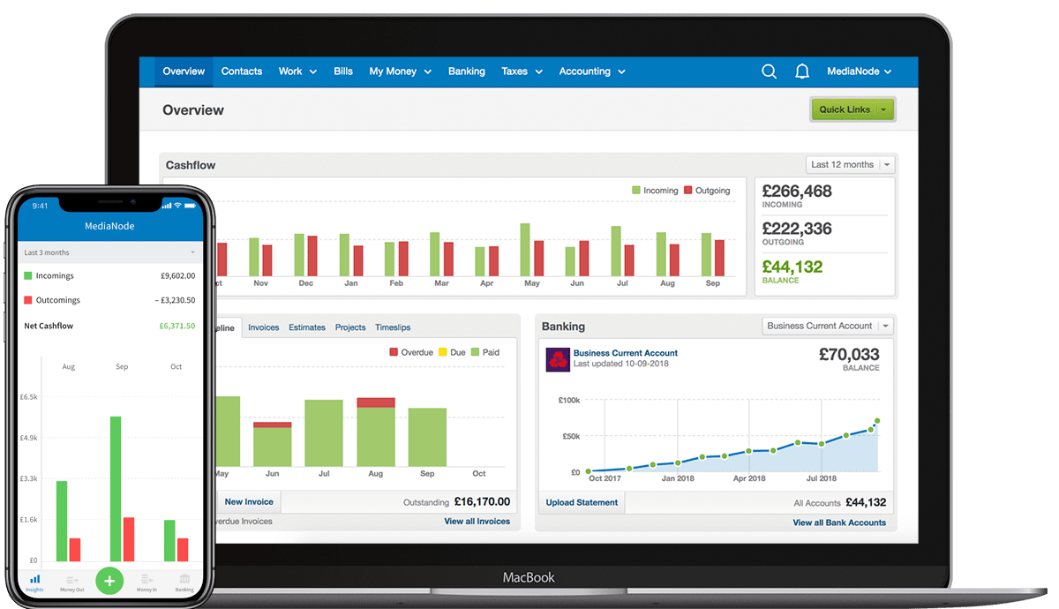Expand the Last 12 months dropdown
1059x609 pixels.
[850, 165]
